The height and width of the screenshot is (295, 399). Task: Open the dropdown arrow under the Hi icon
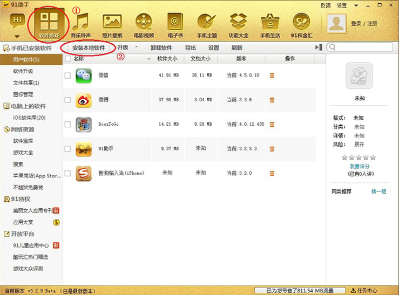point(17,36)
